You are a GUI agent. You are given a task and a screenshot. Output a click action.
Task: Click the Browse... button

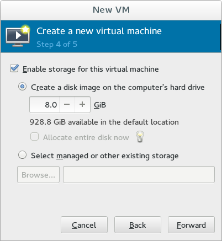[38, 175]
